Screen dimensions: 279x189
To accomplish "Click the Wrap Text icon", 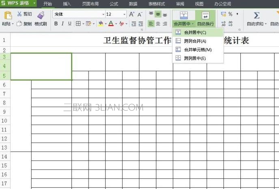I will (205, 15).
